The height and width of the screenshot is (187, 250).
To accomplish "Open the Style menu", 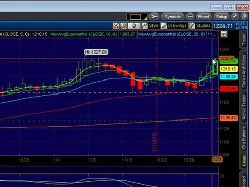I will click(x=151, y=26).
